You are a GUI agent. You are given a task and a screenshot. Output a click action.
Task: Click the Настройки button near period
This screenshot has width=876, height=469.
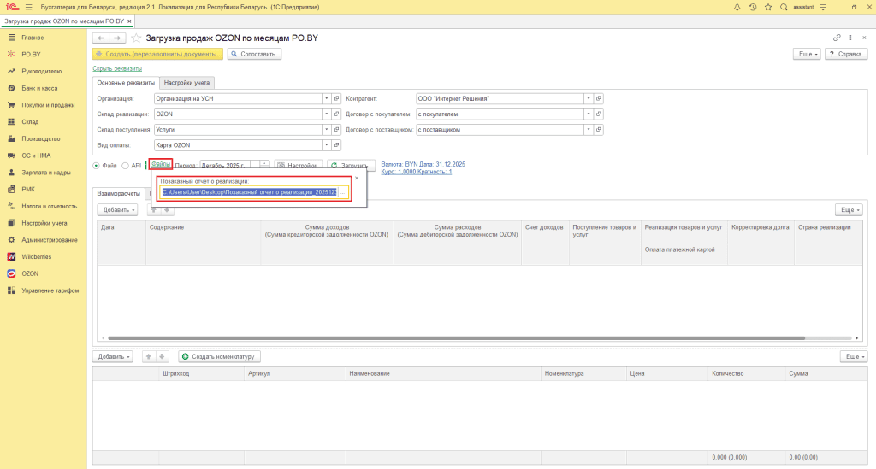[299, 166]
